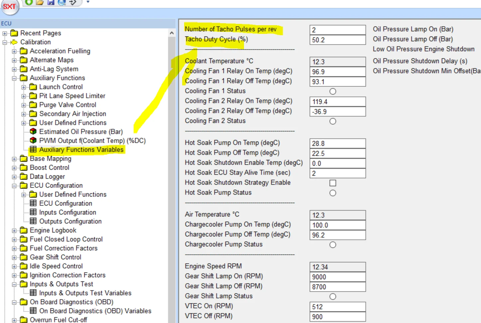Open On Board Diagnostics (OBD) Variables
The image size is (481, 323).
click(x=95, y=311)
